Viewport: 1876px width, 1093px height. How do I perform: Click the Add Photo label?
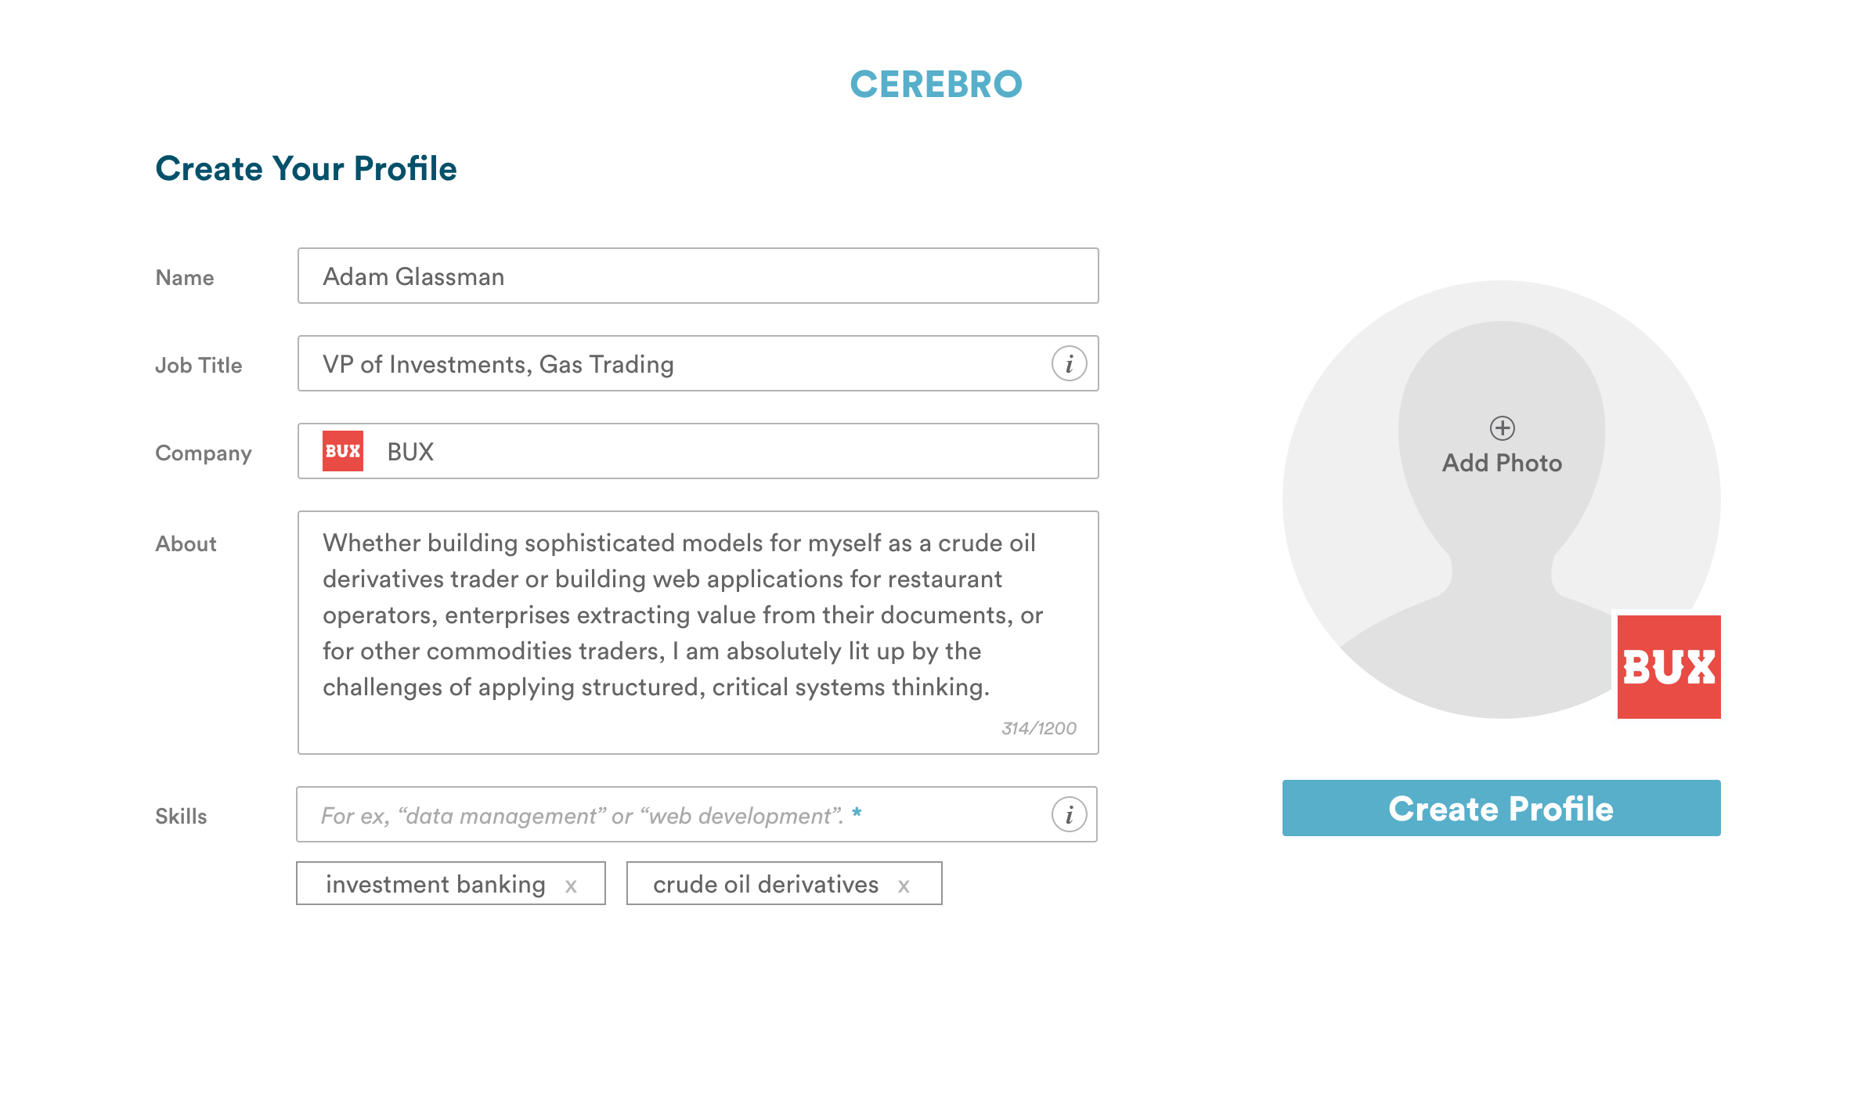pyautogui.click(x=1502, y=464)
